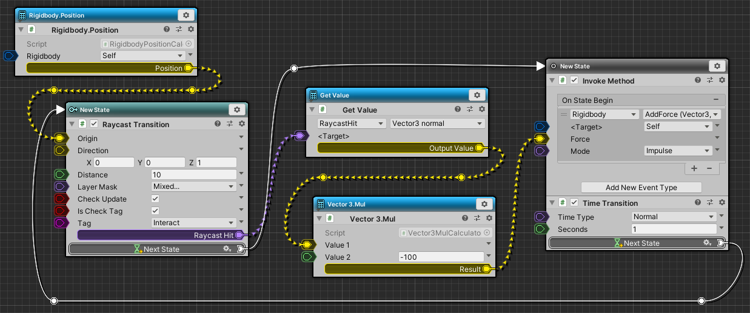The height and width of the screenshot is (313, 750).
Task: Click object picker next to RigidbodyPositionCalc script
Action: tap(188, 44)
